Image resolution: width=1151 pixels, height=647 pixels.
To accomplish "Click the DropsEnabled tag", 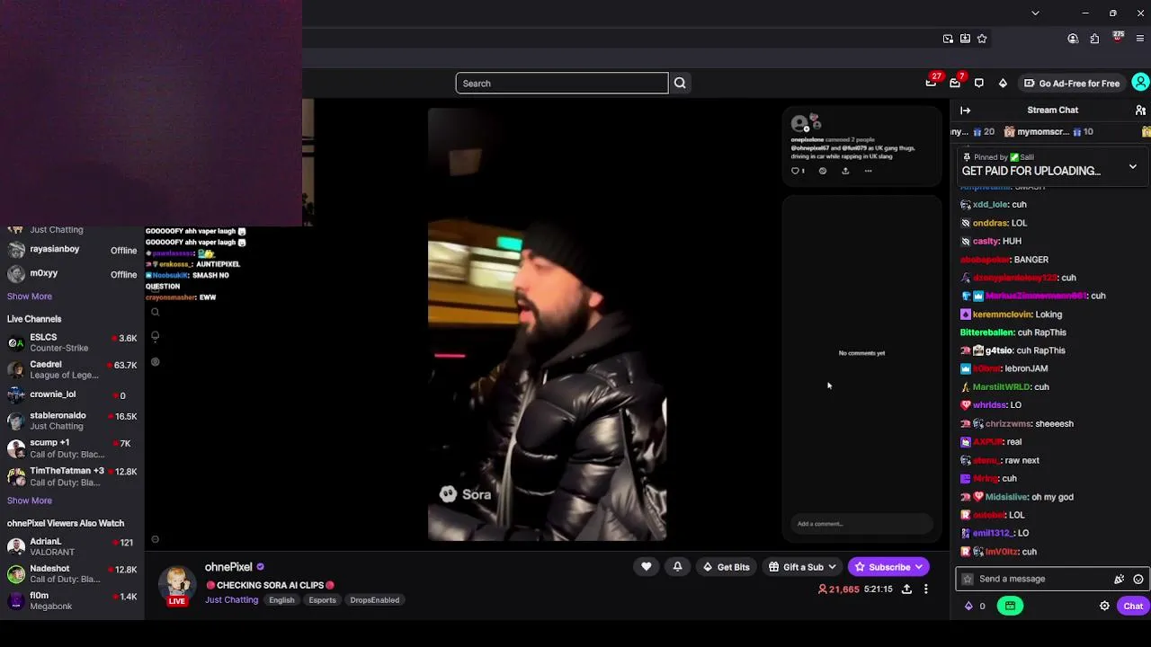I will point(375,600).
